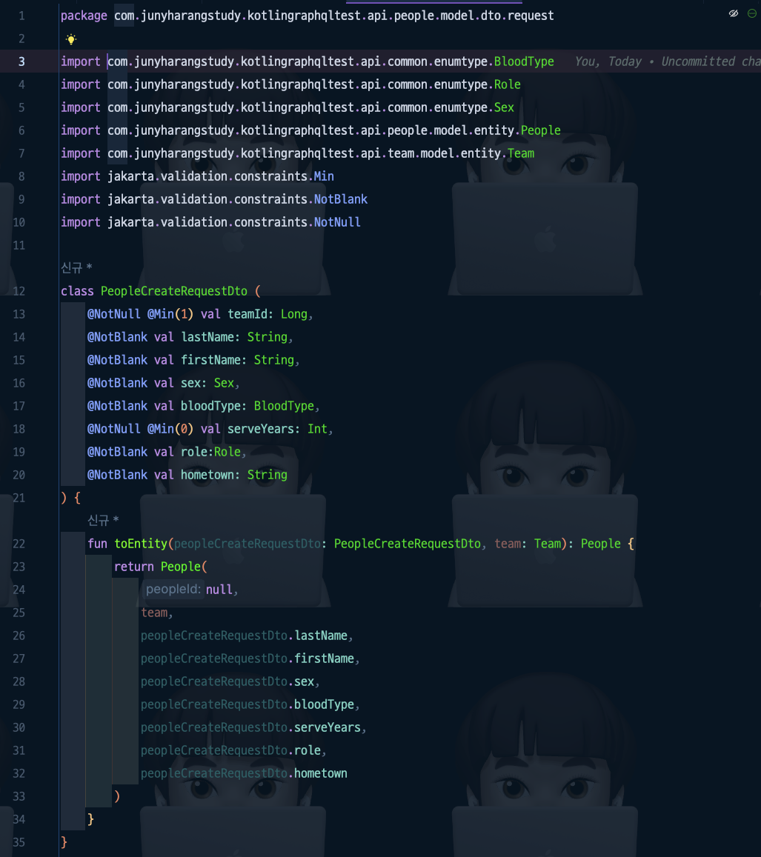The width and height of the screenshot is (761, 857).
Task: Click 'Min' in the jakarta import
Action: (324, 176)
